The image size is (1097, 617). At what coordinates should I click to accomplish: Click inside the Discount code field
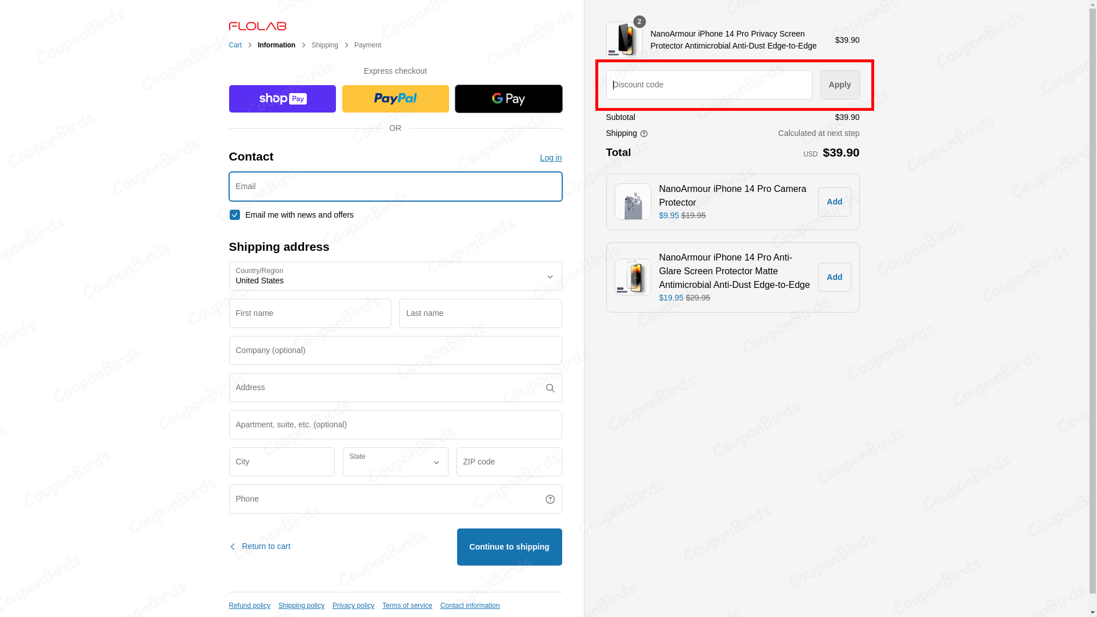coord(708,85)
